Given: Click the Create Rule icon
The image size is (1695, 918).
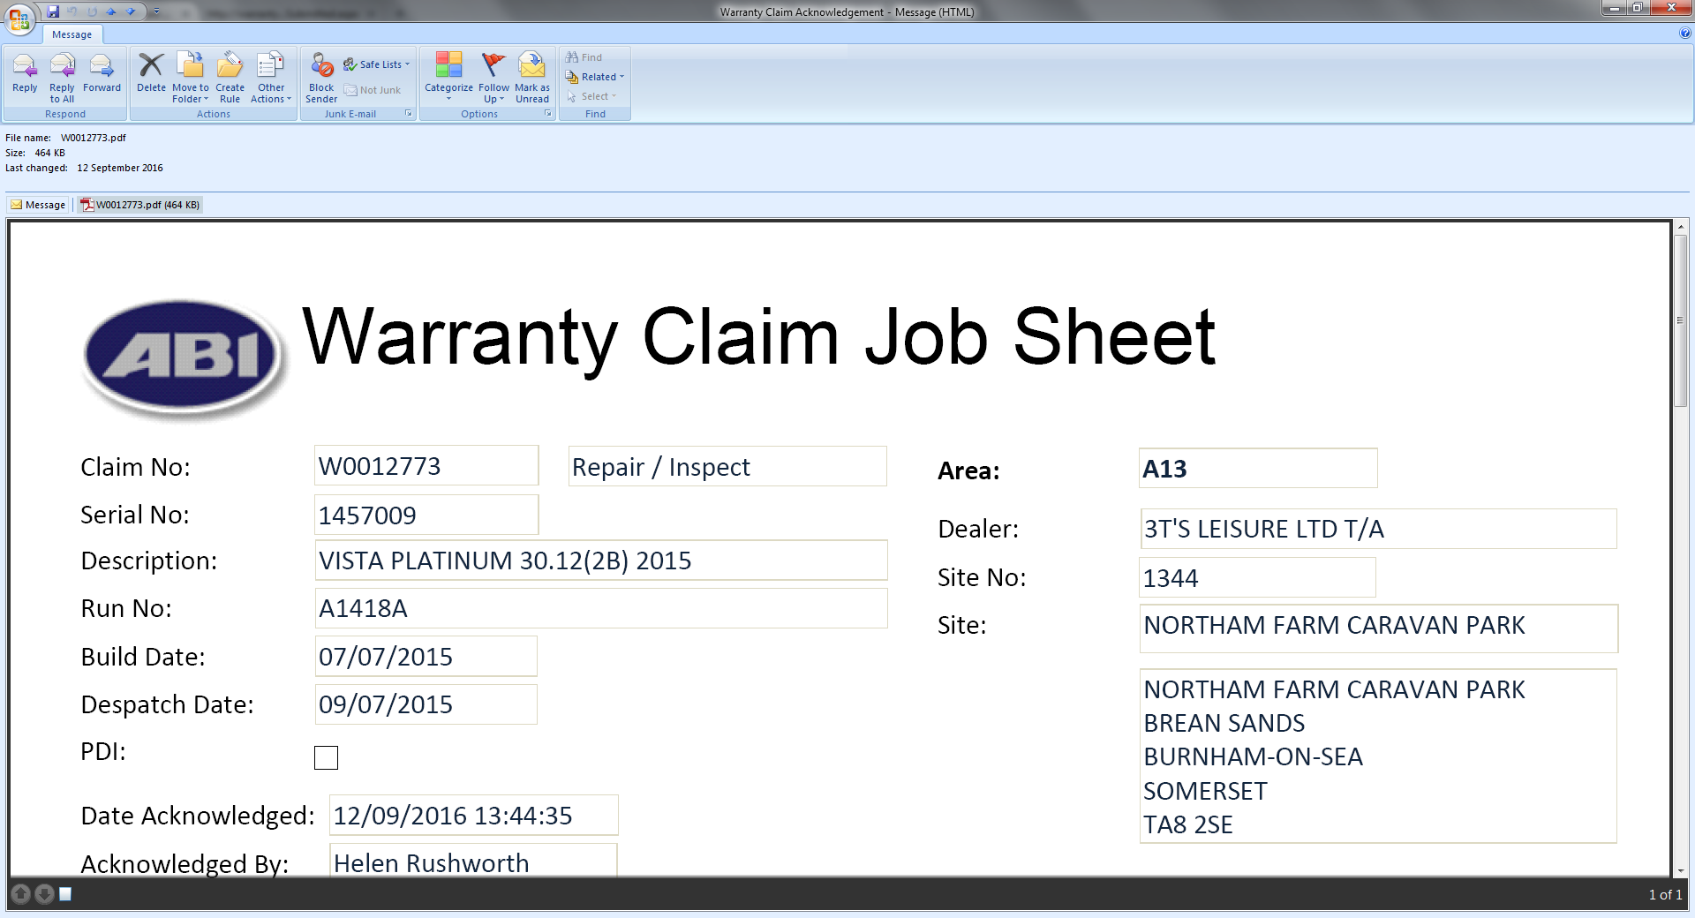Looking at the screenshot, I should [230, 76].
